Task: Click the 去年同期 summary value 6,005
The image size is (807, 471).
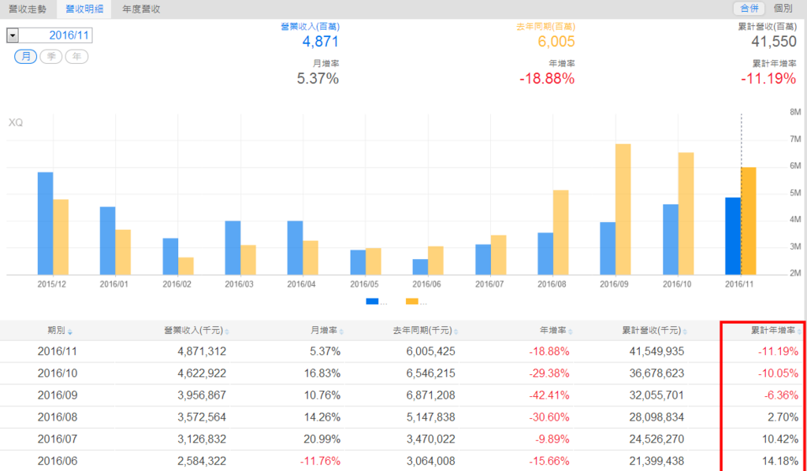Action: tap(556, 42)
